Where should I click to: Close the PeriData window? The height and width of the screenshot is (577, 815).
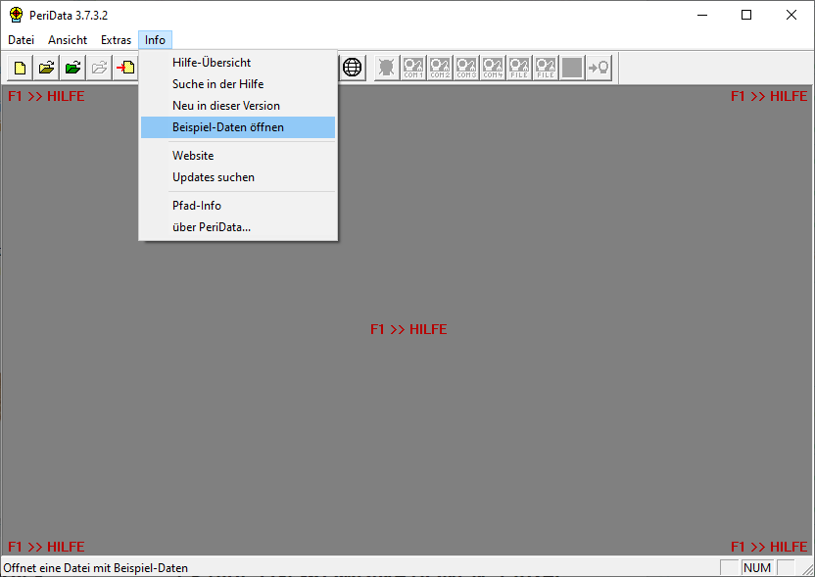pyautogui.click(x=791, y=15)
